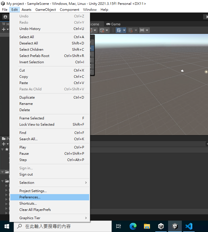Click the Step menu entry

tap(50, 160)
